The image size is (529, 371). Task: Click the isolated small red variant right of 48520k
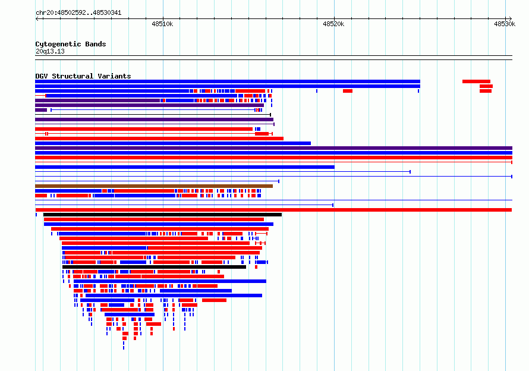click(x=348, y=91)
